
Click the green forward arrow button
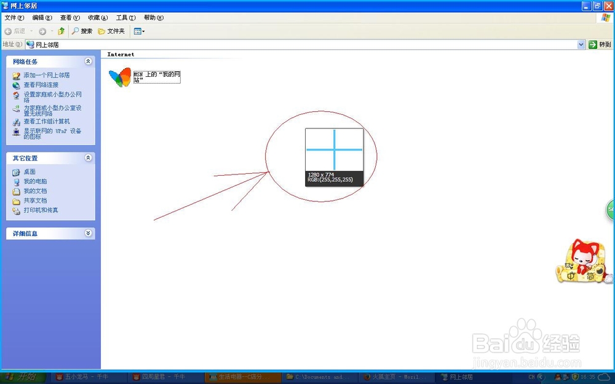coord(42,31)
